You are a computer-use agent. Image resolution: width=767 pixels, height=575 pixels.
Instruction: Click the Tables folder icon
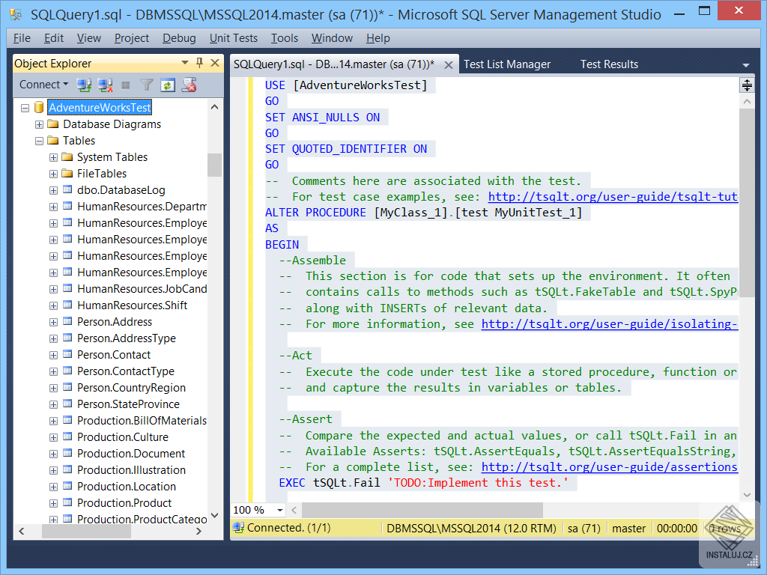pyautogui.click(x=53, y=140)
